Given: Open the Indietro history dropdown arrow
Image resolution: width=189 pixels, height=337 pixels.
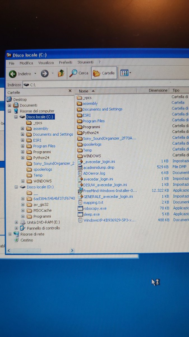Looking at the screenshot, I should click(35, 74).
